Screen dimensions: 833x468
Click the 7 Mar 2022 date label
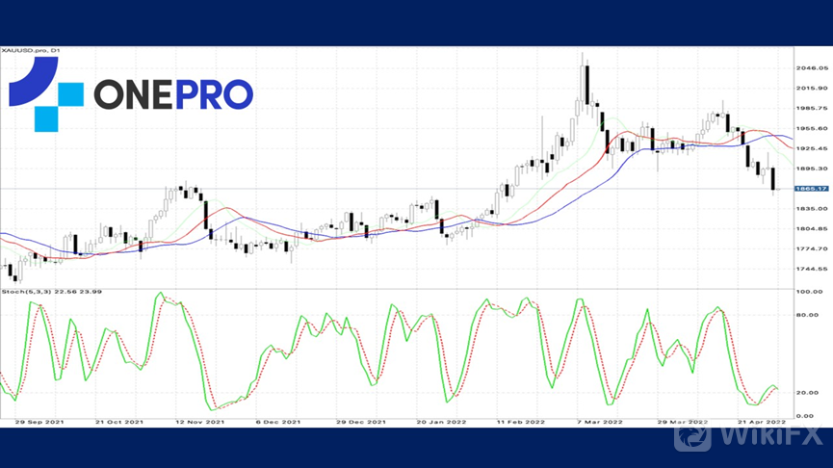600,422
